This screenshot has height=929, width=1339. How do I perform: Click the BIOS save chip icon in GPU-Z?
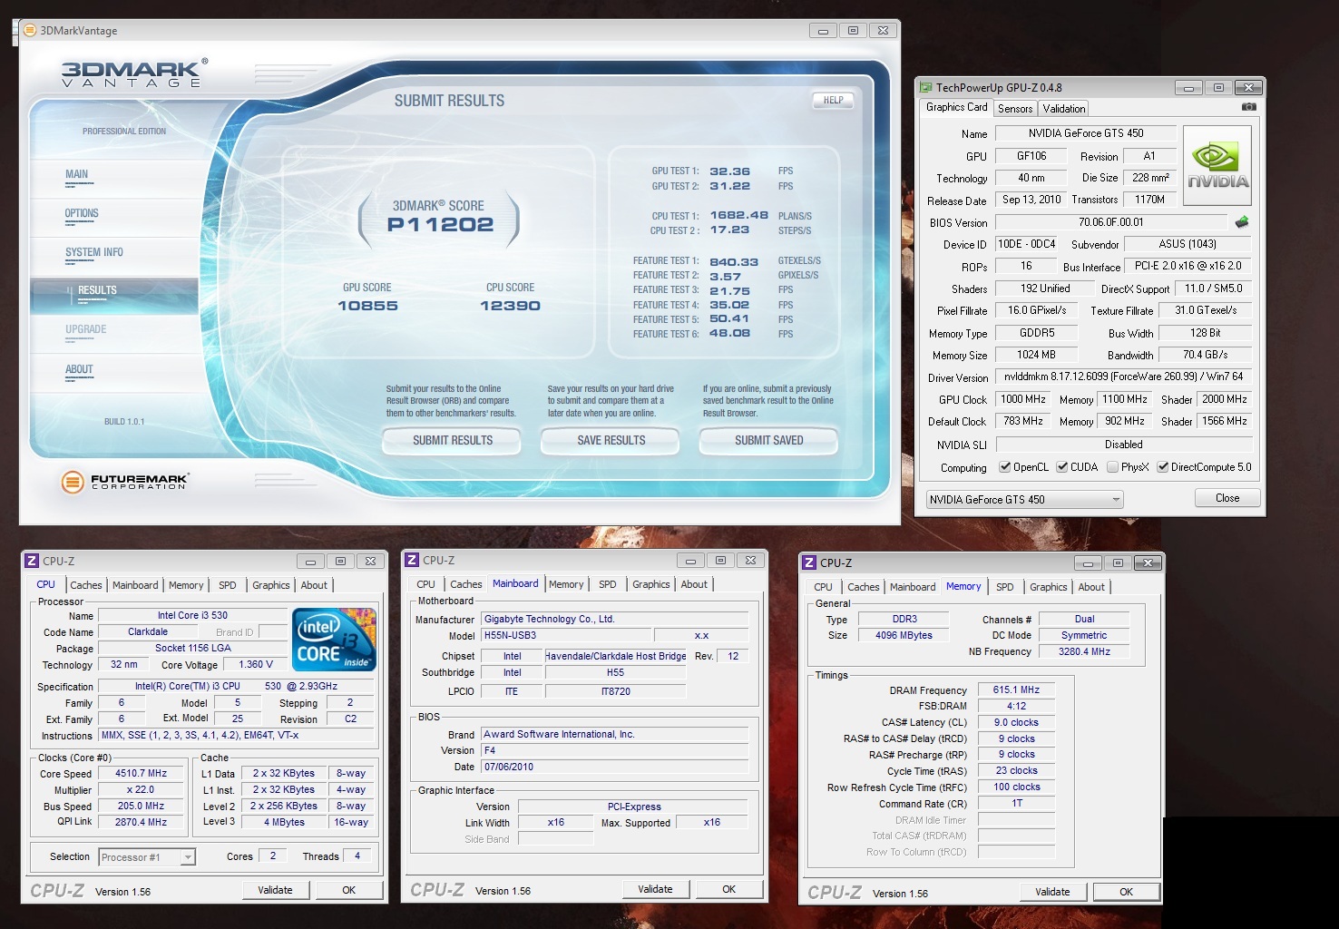[x=1242, y=221]
